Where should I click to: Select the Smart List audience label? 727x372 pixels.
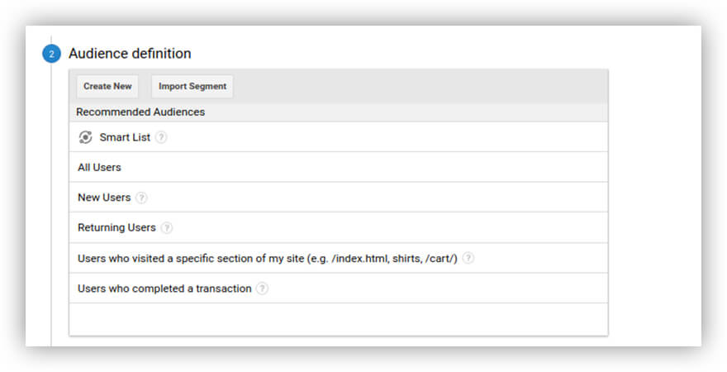point(125,138)
